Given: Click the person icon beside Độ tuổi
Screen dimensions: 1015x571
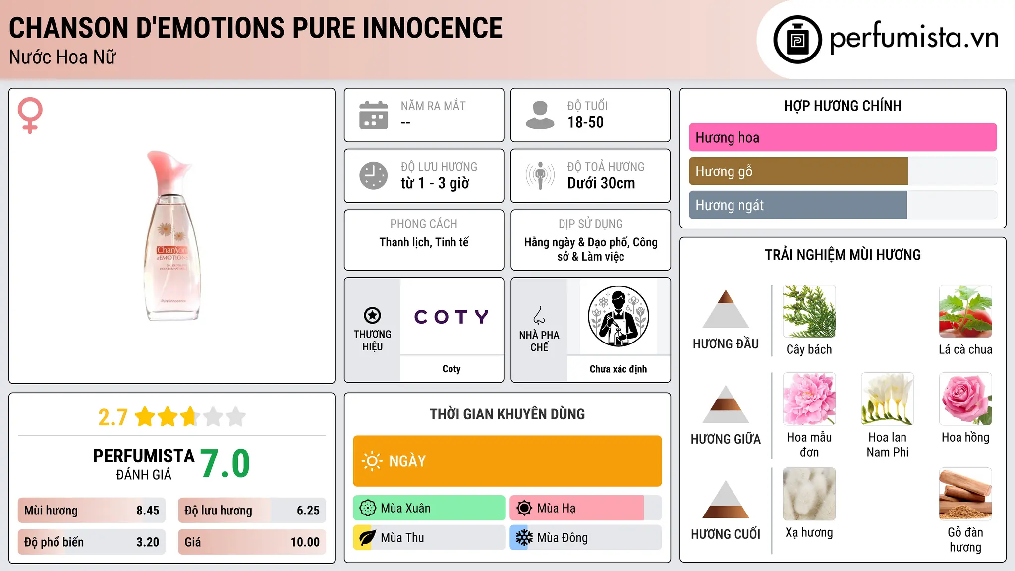Looking at the screenshot, I should [x=540, y=115].
